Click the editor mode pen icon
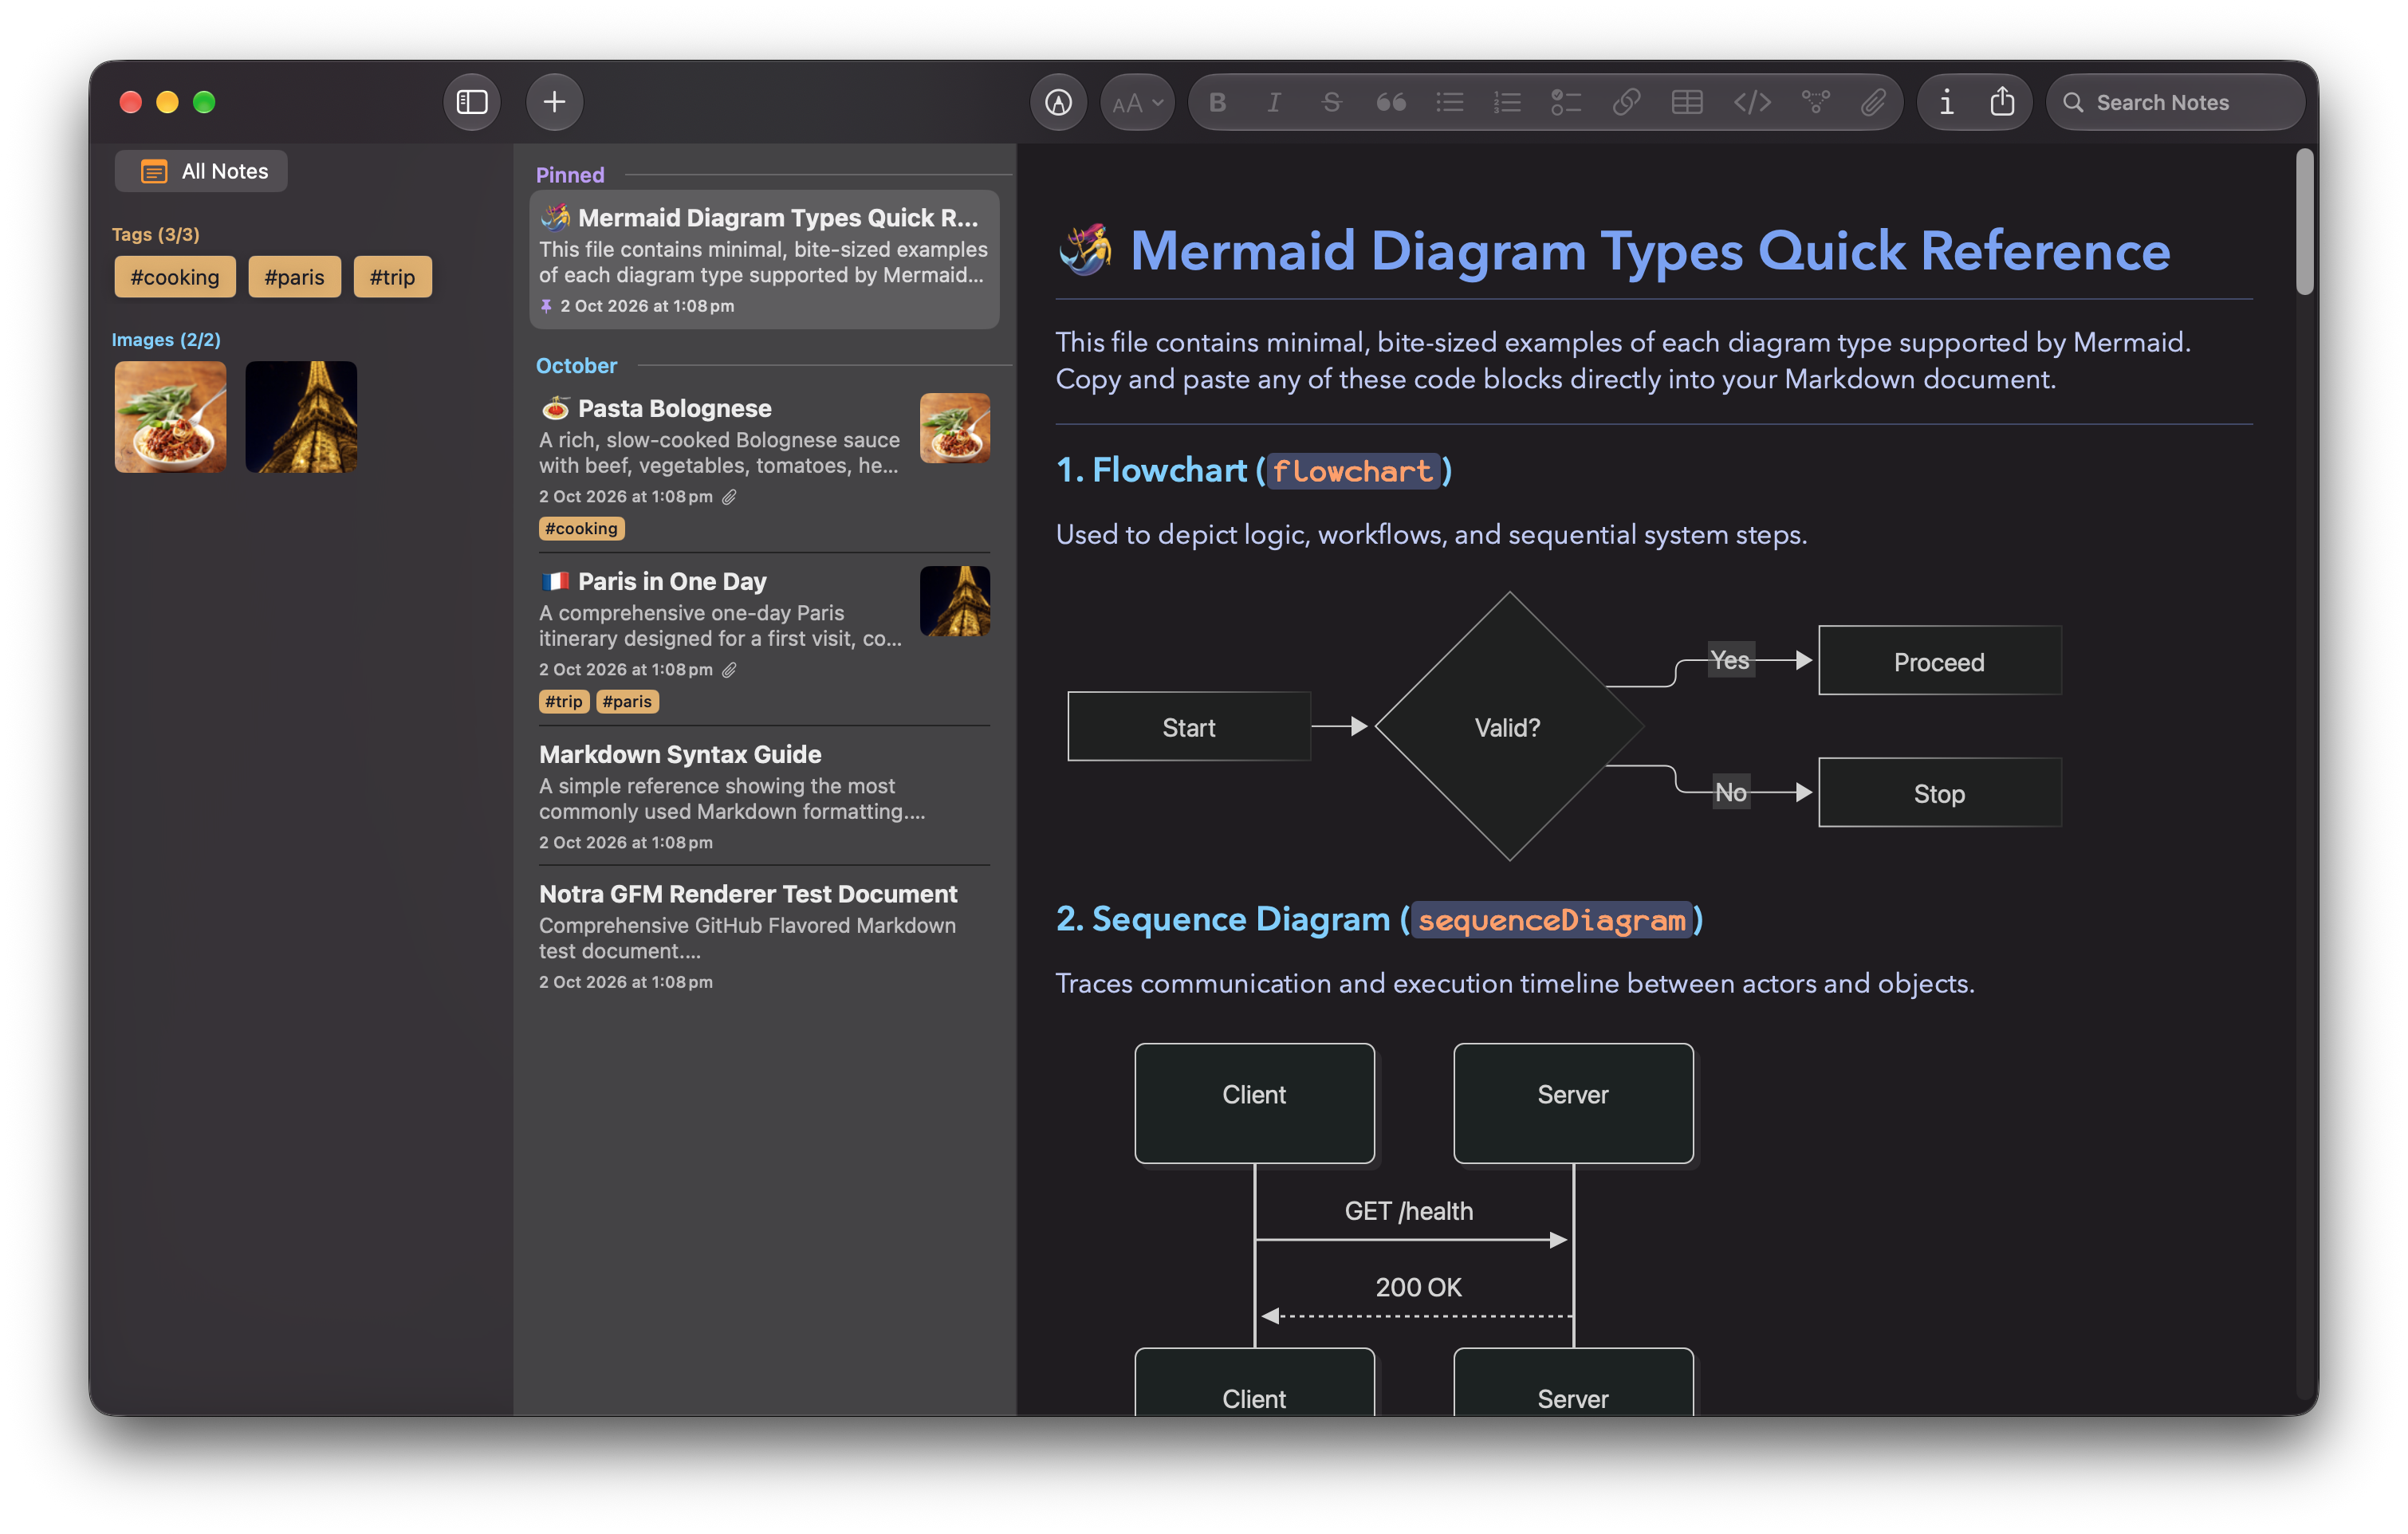 pyautogui.click(x=1058, y=102)
